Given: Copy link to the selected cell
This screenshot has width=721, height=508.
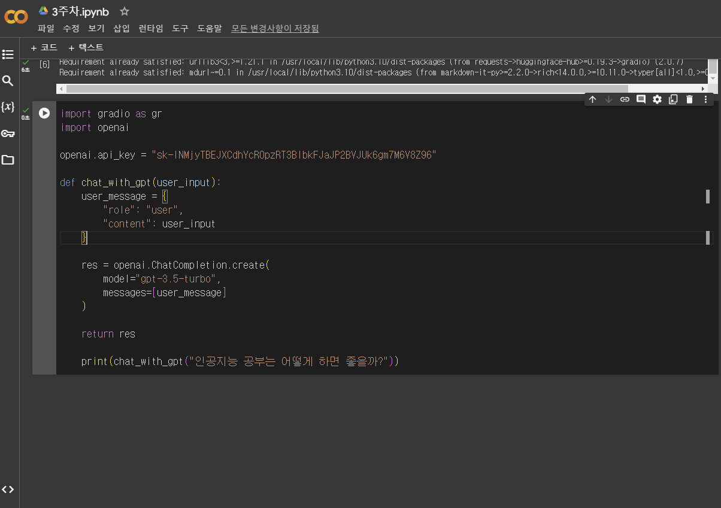Looking at the screenshot, I should [625, 99].
